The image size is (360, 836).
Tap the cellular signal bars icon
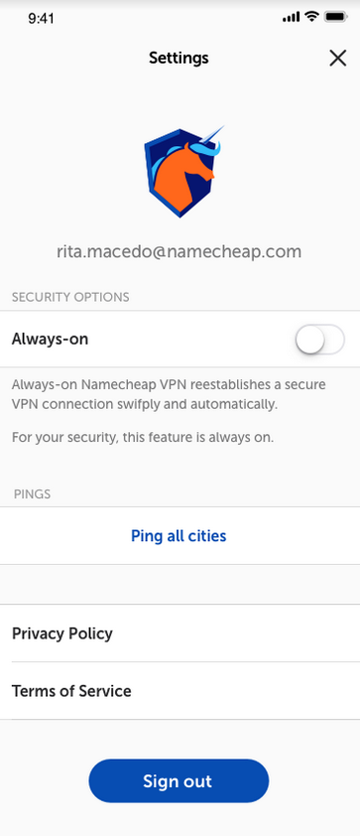tap(291, 18)
